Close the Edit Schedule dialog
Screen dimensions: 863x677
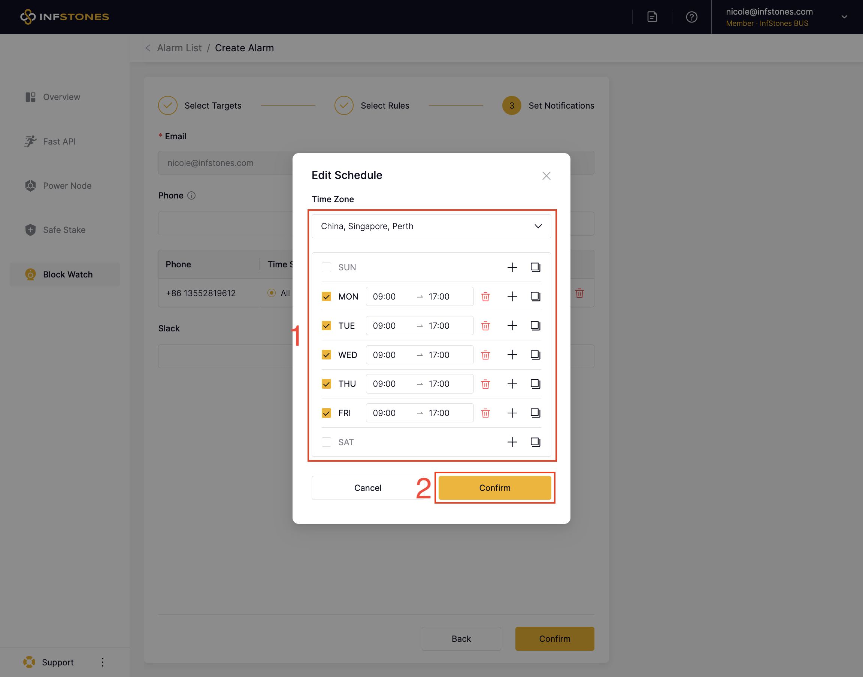click(x=546, y=176)
